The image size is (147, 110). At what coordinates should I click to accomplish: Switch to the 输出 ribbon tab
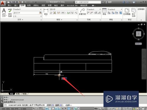(56, 6)
